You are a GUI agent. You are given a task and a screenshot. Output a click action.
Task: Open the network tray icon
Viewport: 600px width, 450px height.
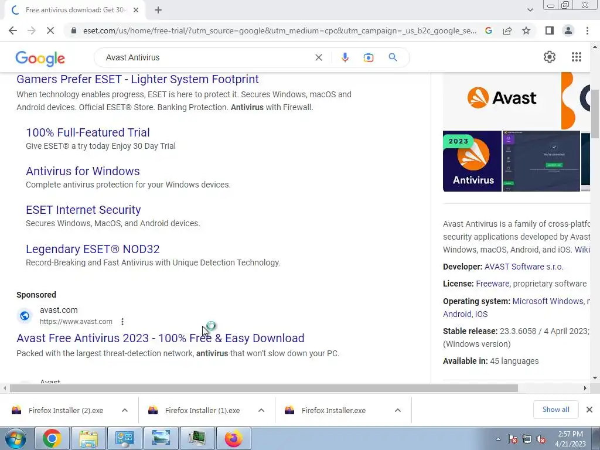coord(527,439)
